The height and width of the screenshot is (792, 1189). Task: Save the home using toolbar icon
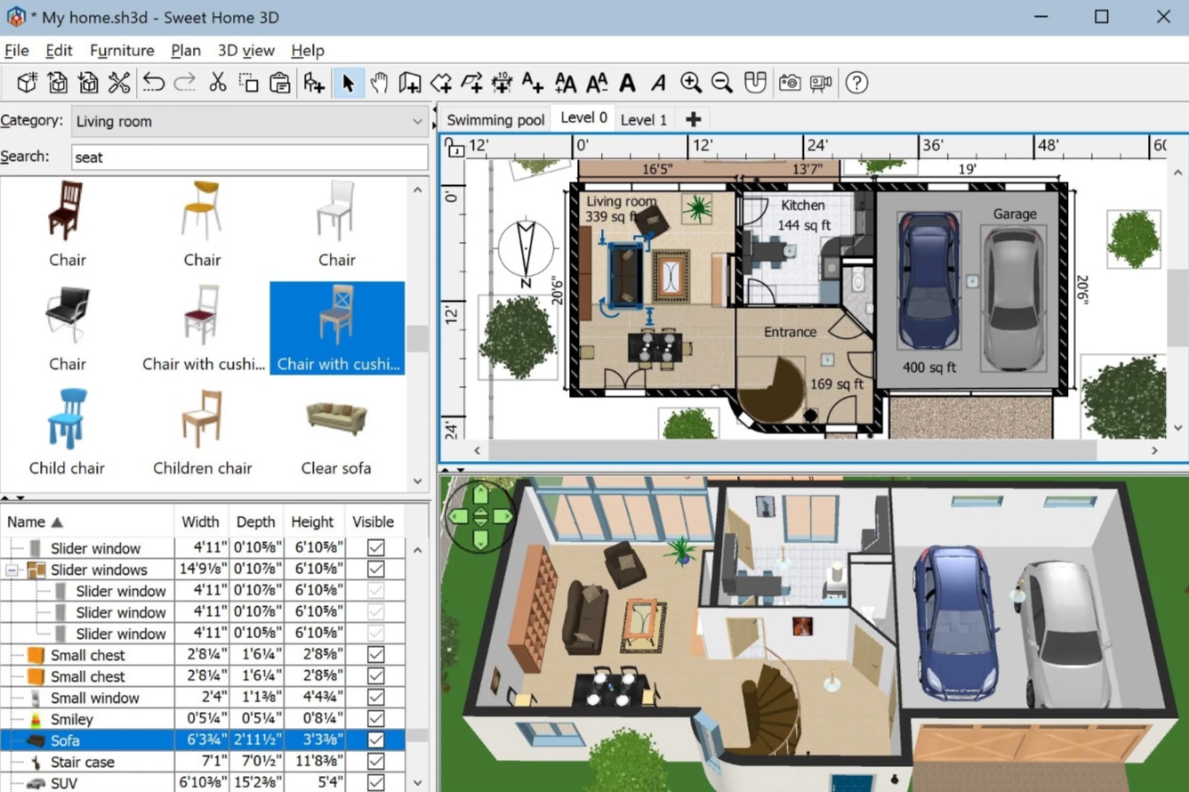(88, 83)
